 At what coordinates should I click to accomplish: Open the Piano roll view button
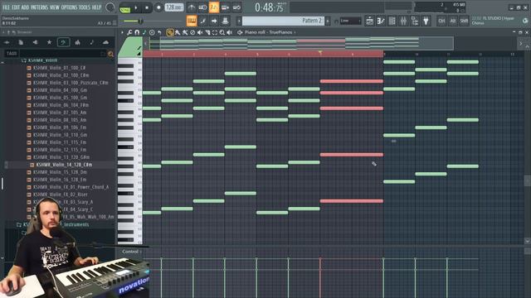coord(381,21)
